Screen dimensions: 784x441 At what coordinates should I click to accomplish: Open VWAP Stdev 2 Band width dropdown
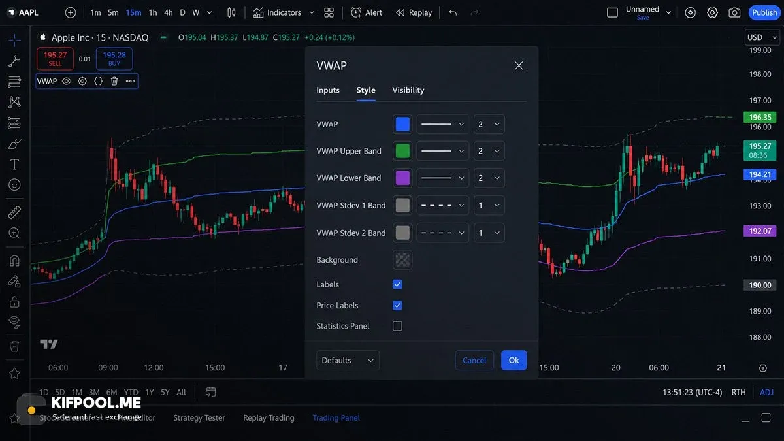489,233
